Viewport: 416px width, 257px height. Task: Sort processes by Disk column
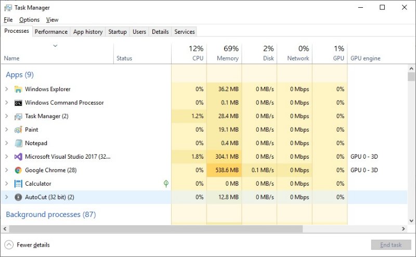click(259, 54)
